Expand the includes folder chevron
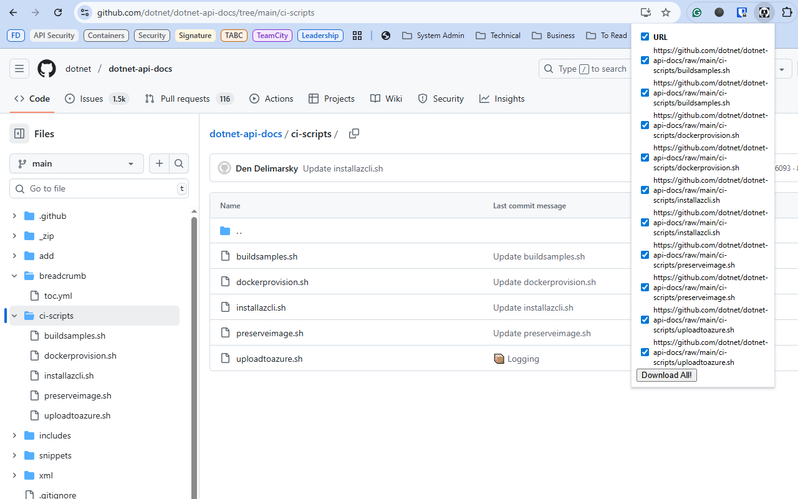The height and width of the screenshot is (499, 798). tap(14, 435)
